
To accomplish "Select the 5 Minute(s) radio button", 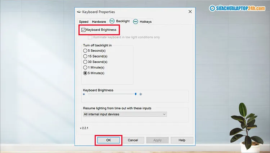I will pyautogui.click(x=85, y=73).
